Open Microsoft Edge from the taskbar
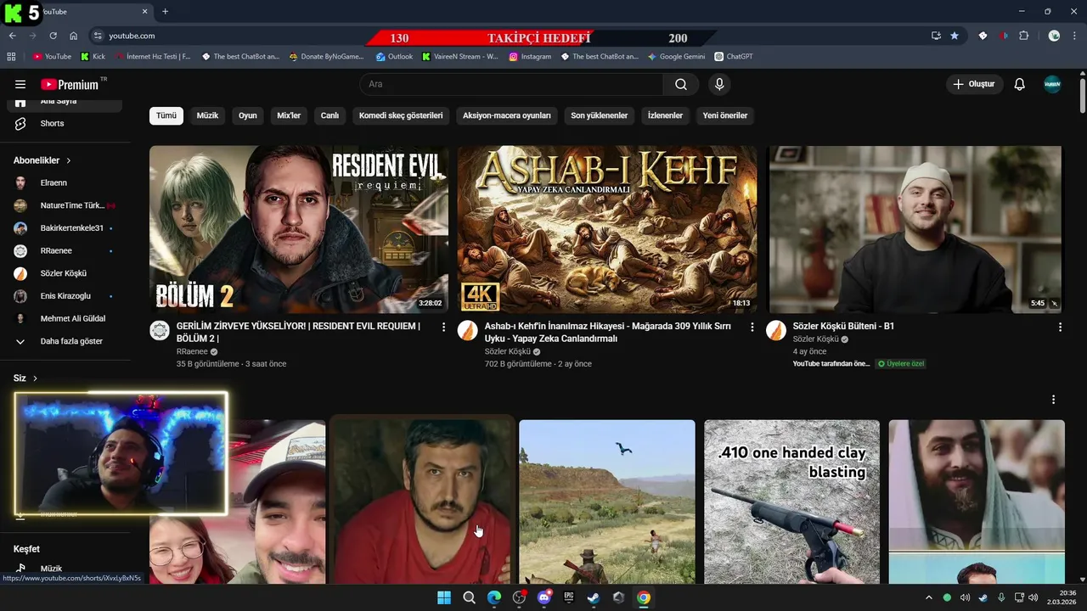 [x=494, y=597]
